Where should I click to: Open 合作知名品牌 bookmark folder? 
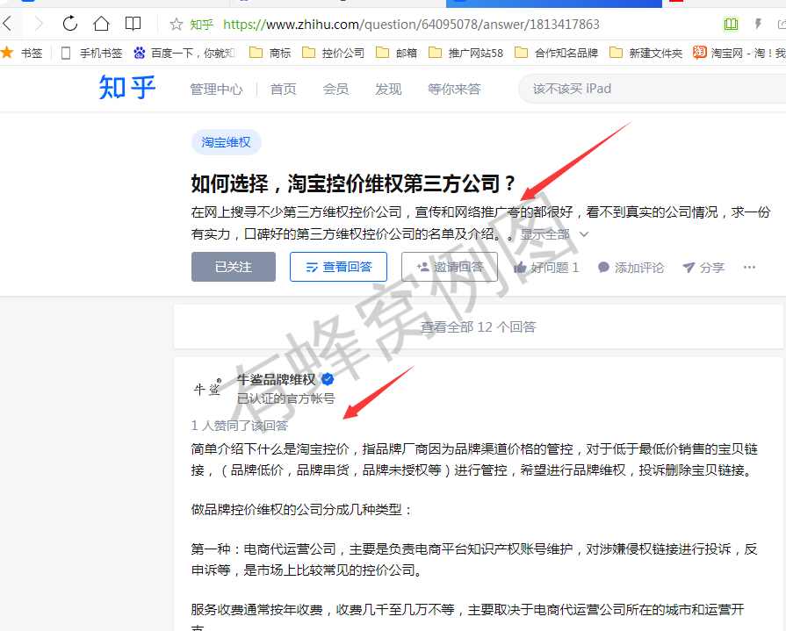(557, 53)
